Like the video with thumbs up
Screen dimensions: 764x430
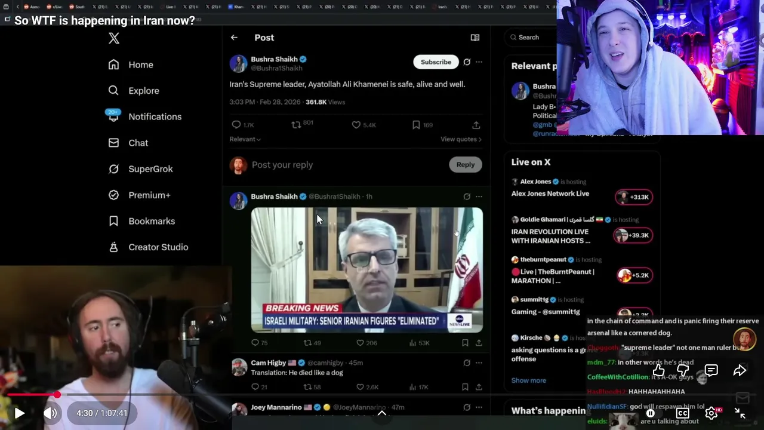[x=658, y=371]
